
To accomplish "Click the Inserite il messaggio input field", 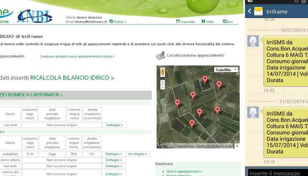I will tap(278, 173).
